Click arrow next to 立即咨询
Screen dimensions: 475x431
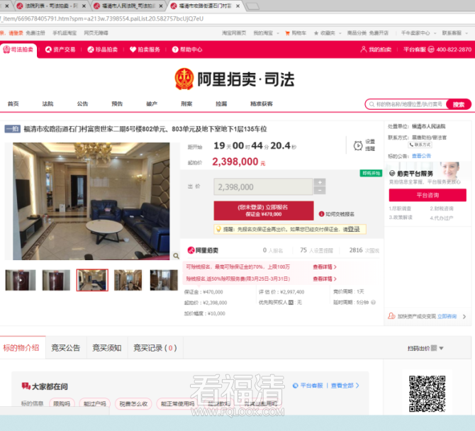pyautogui.click(x=464, y=317)
